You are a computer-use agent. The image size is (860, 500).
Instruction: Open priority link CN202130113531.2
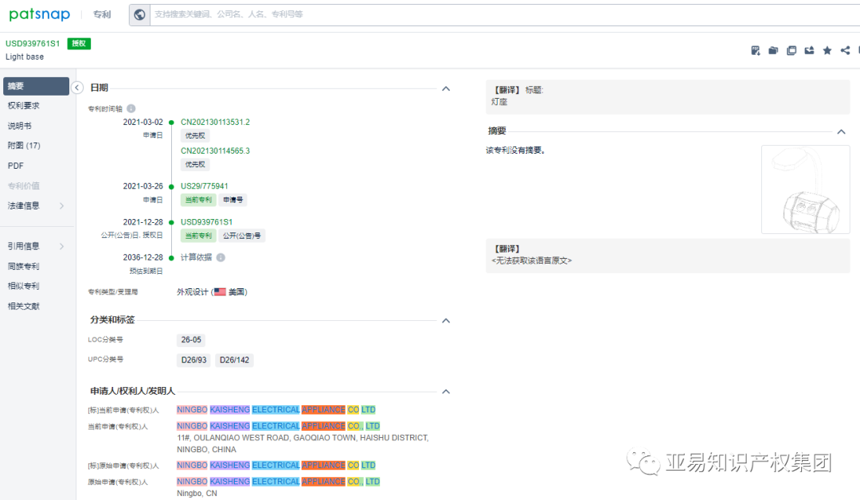(x=215, y=123)
